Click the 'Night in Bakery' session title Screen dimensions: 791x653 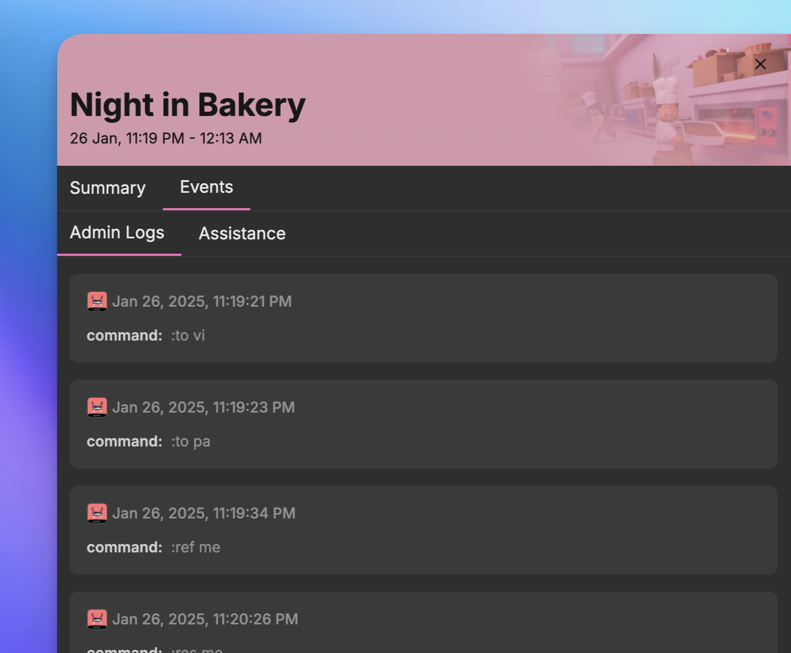[188, 105]
